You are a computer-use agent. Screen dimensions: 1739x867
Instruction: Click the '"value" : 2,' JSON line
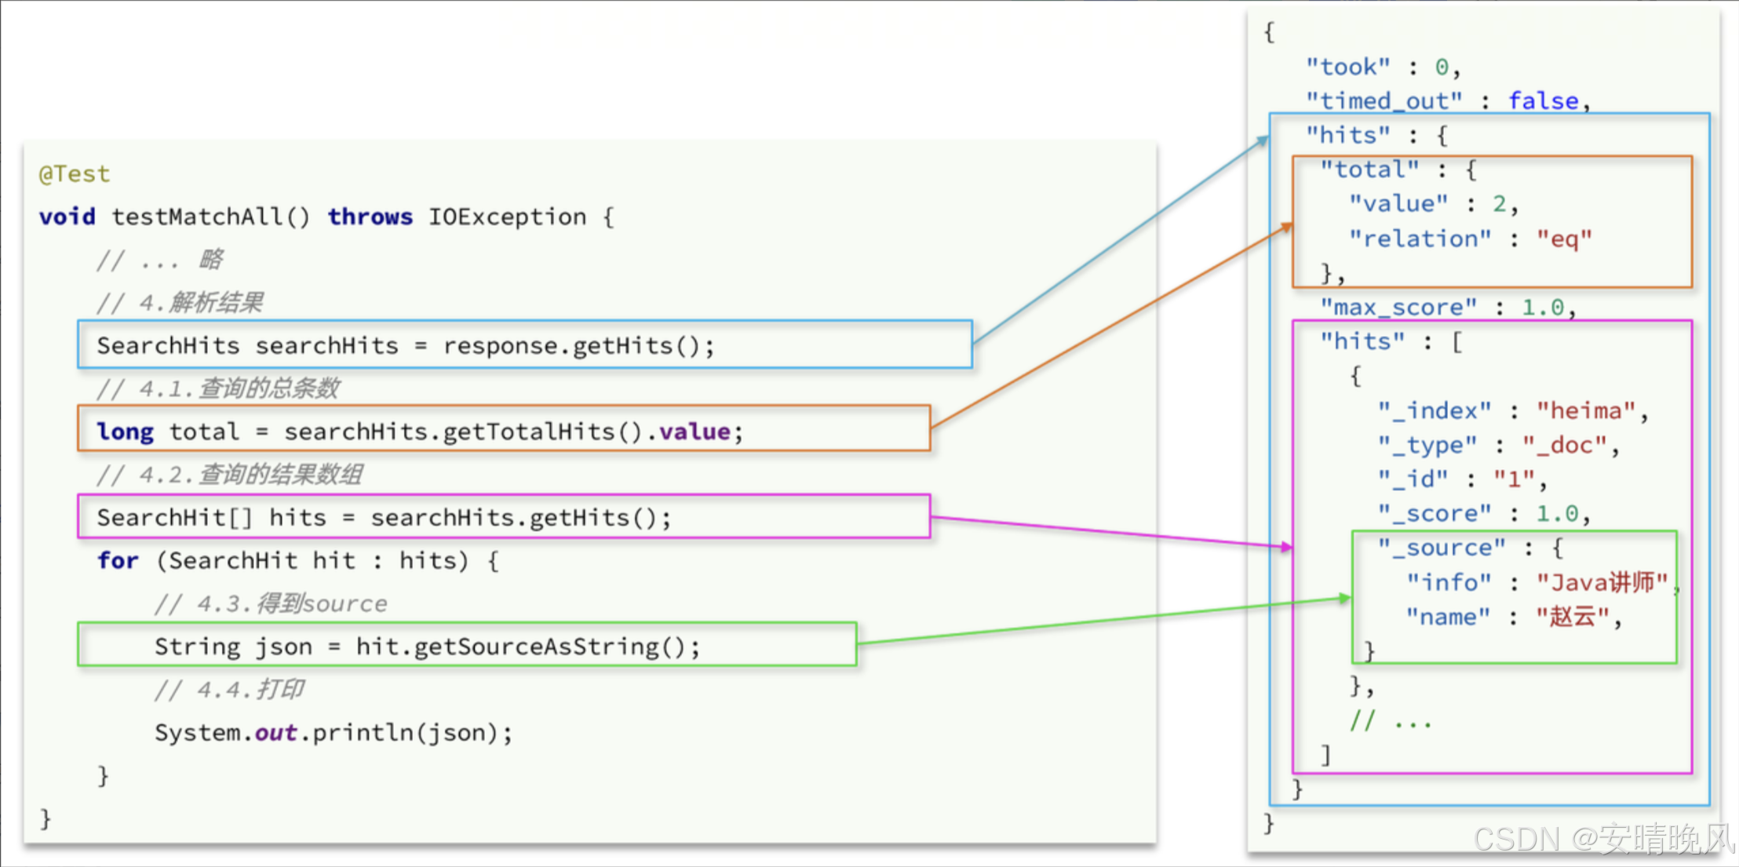1434,204
